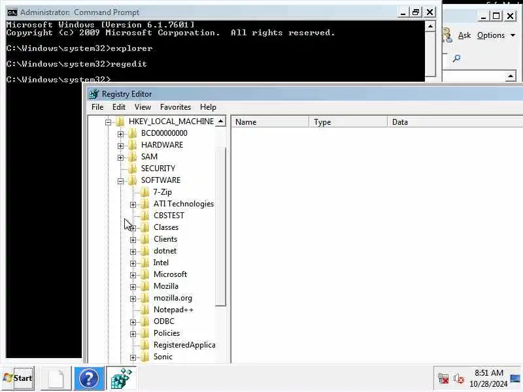Viewport: 523px width, 392px height.
Task: Expand the Microsoft key
Action: tap(133, 275)
